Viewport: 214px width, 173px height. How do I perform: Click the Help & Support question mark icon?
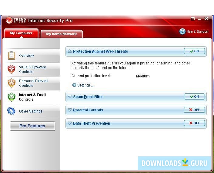[182, 31]
